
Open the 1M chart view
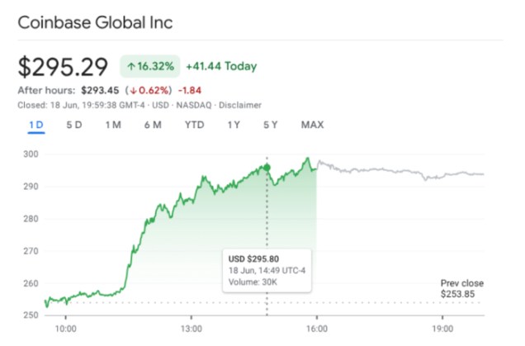point(113,125)
